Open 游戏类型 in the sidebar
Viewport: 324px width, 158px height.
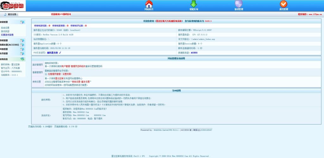(x=5, y=31)
